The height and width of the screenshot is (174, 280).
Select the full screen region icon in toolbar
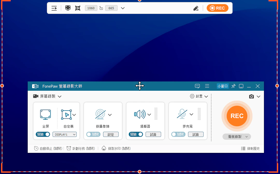click(68, 8)
